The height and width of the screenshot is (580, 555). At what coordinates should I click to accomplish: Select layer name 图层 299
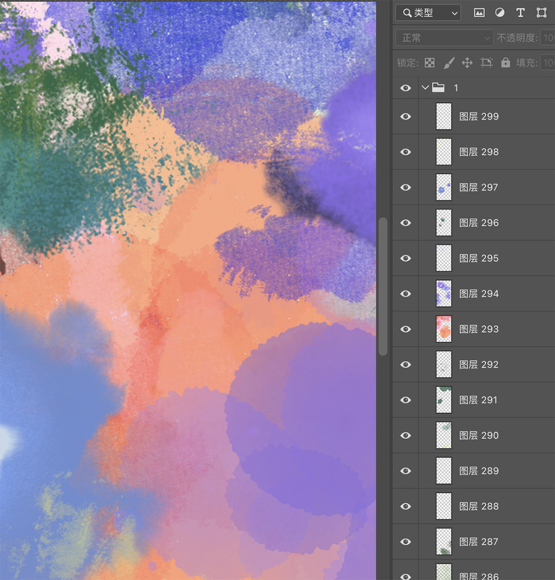pyautogui.click(x=479, y=116)
